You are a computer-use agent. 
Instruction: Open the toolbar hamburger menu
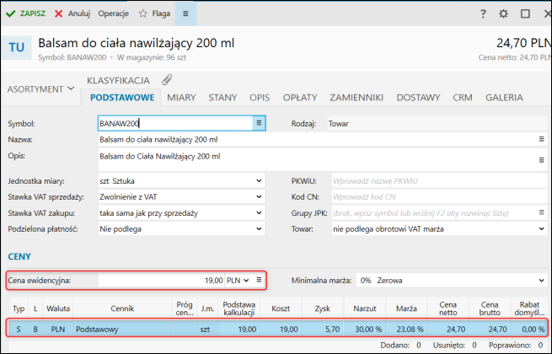[185, 13]
